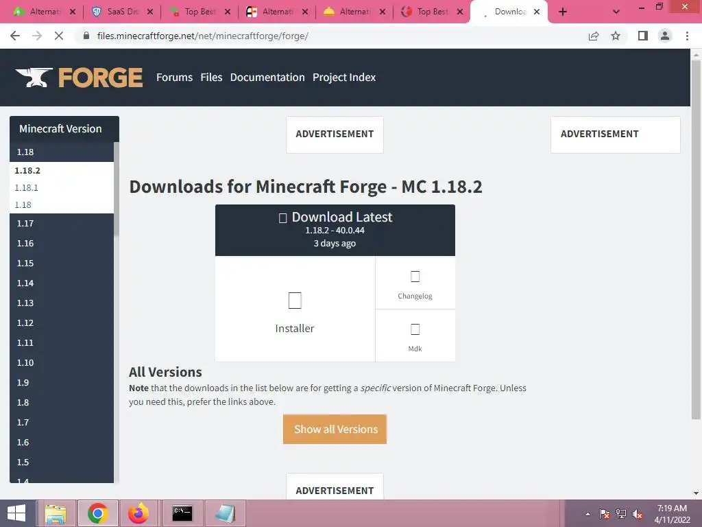Stop page loading with the X button
The width and height of the screenshot is (702, 527).
pos(59,36)
